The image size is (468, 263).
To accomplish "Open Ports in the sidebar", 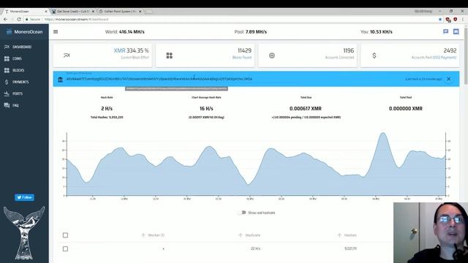I will [18, 94].
